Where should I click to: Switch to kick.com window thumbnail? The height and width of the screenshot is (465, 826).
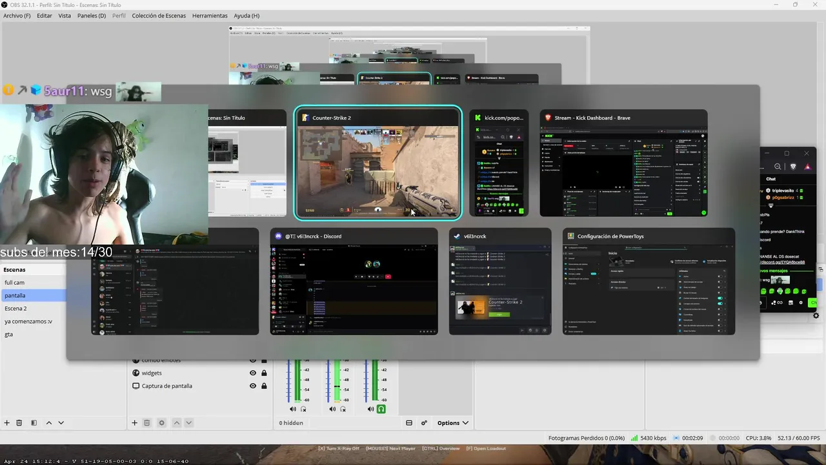point(499,163)
